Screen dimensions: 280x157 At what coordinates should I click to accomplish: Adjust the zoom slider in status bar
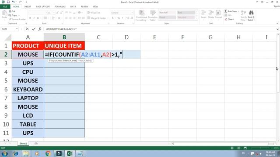(x=261, y=148)
